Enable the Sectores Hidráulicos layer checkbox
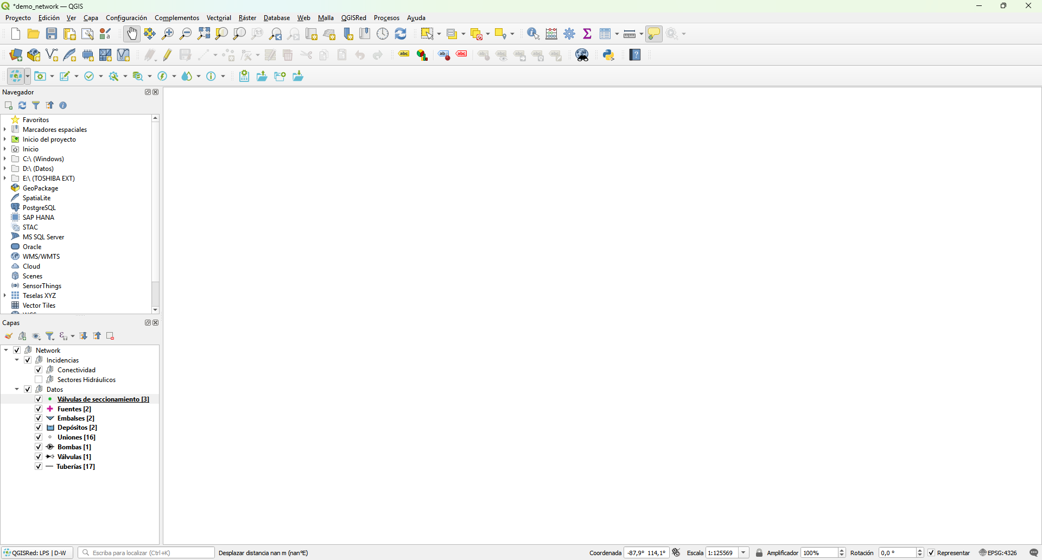The width and height of the screenshot is (1042, 560). (39, 380)
